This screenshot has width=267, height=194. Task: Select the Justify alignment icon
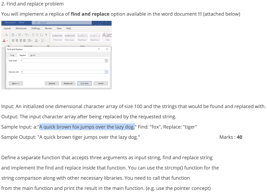(24, 40)
